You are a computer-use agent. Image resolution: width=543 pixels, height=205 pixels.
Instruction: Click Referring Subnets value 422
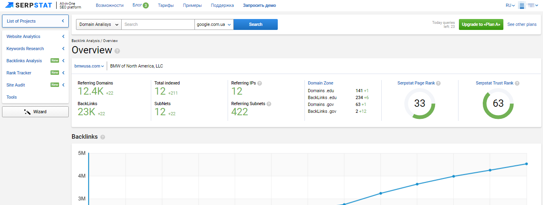(x=240, y=112)
